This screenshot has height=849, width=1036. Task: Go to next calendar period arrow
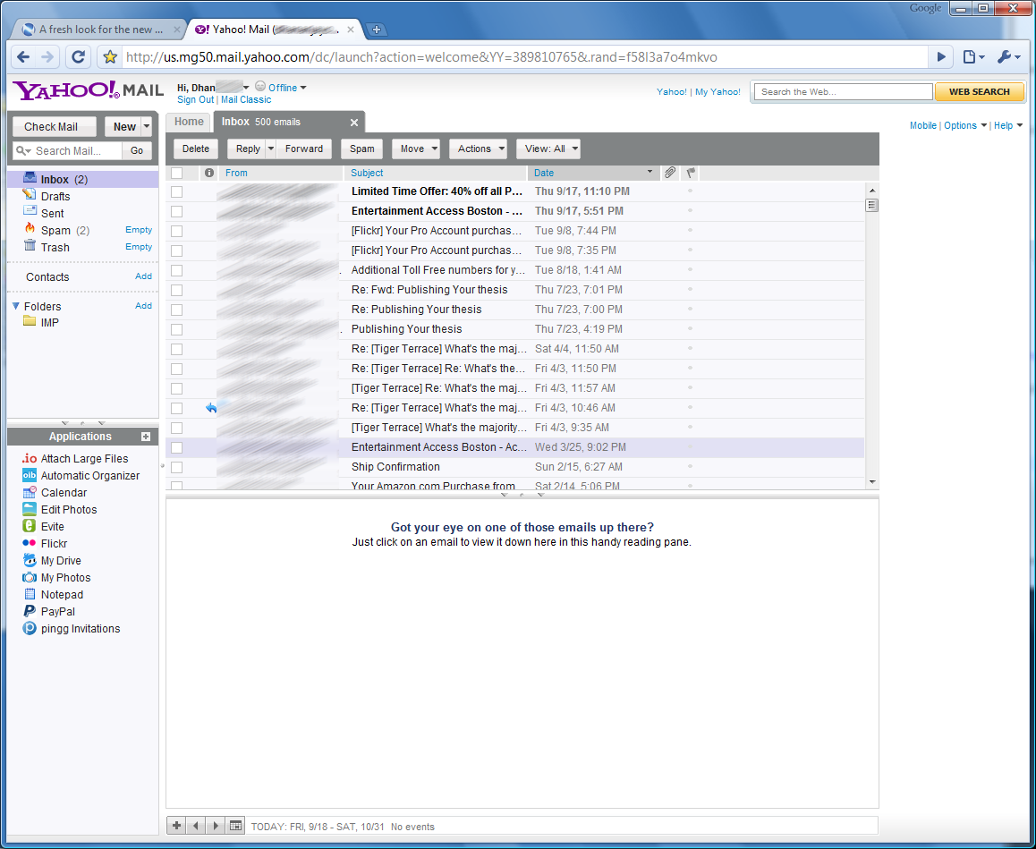pos(216,826)
